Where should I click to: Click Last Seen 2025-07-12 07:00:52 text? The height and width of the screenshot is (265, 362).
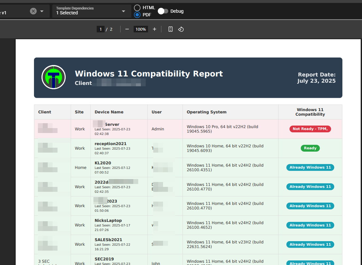tap(112, 170)
